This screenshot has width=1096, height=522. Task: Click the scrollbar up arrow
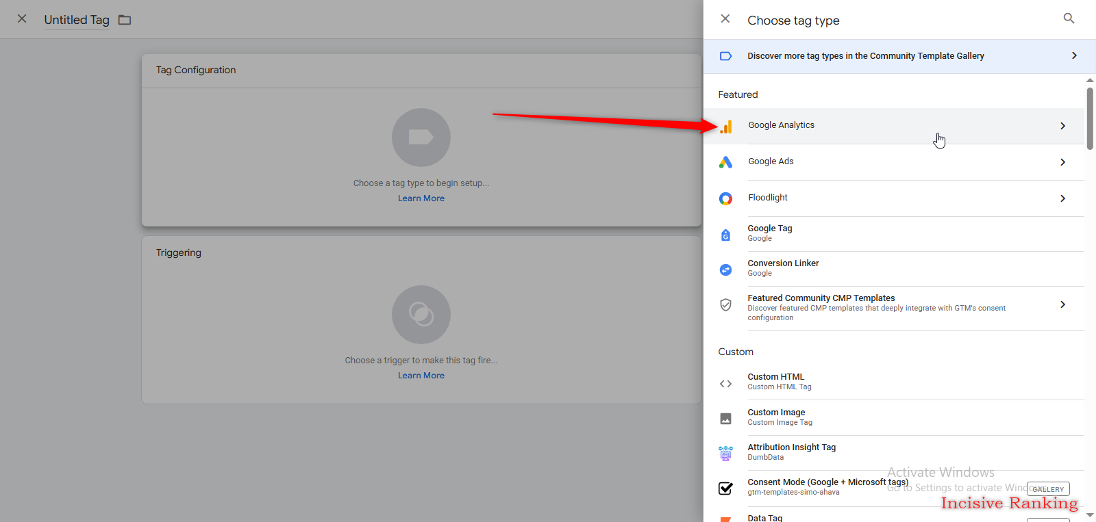pos(1090,80)
